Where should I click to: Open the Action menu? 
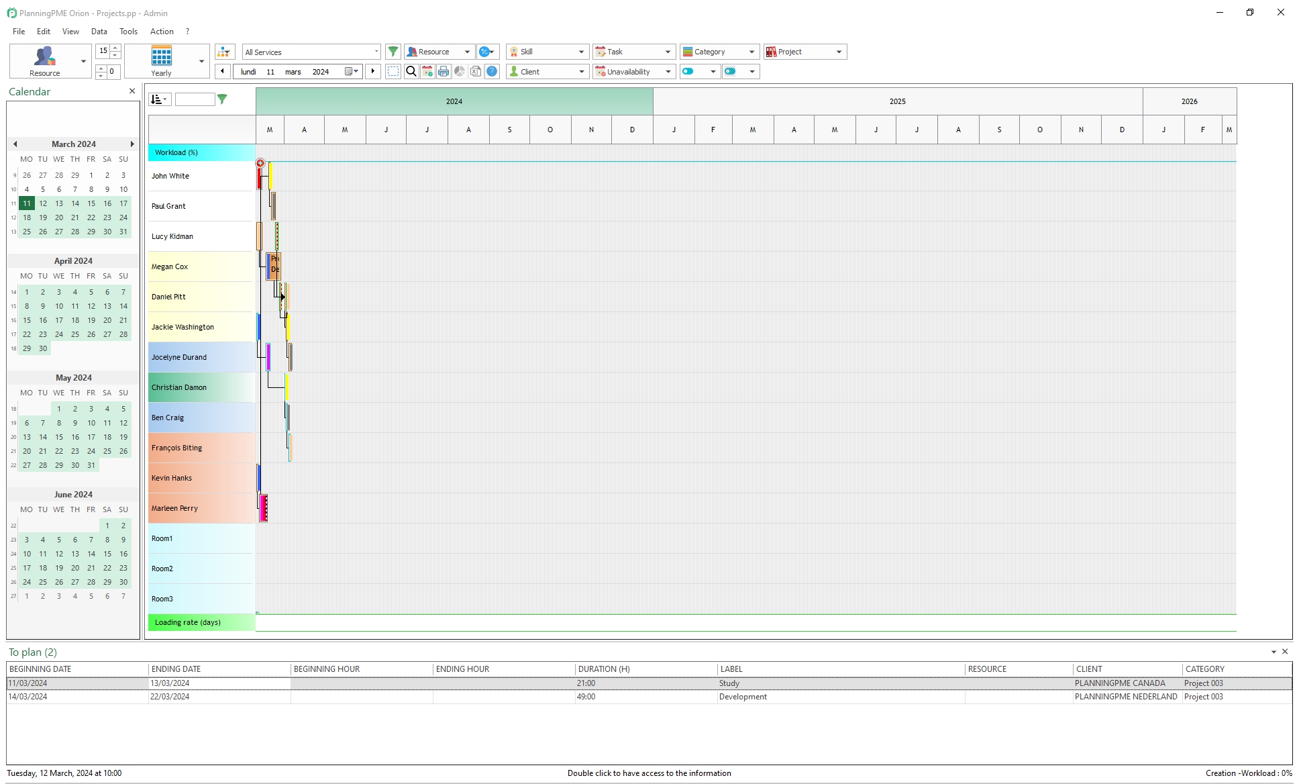[162, 32]
